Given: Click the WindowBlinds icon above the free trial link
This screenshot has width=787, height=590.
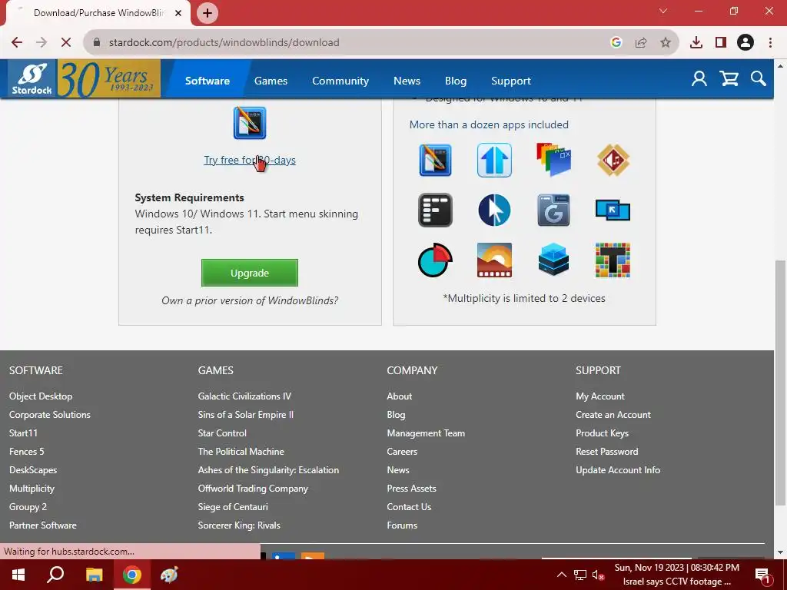Looking at the screenshot, I should [250, 123].
